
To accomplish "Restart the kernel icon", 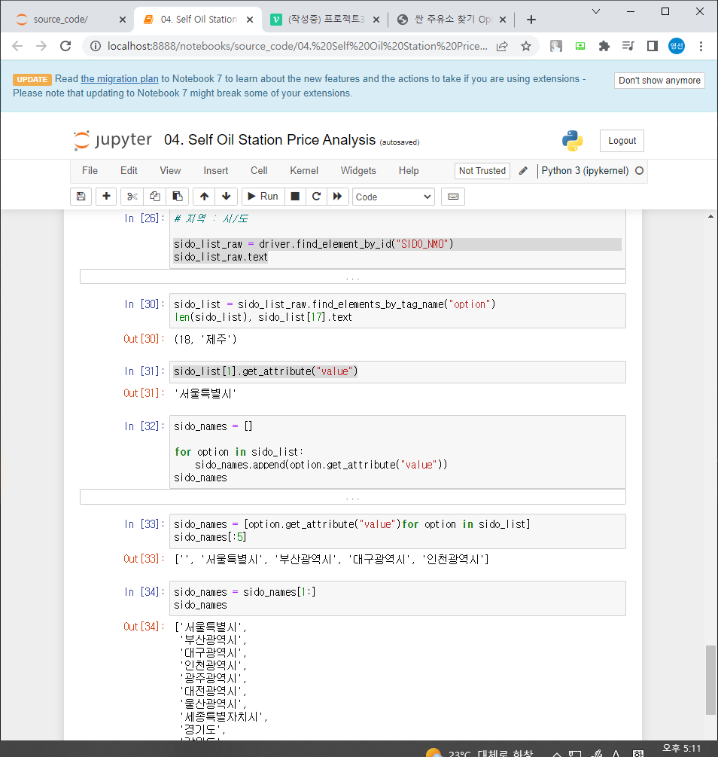I will pyautogui.click(x=317, y=197).
